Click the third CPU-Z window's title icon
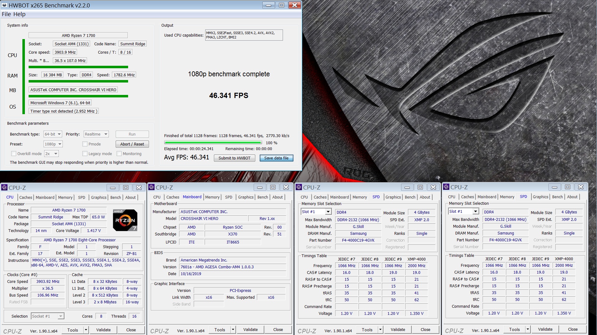 click(x=299, y=187)
